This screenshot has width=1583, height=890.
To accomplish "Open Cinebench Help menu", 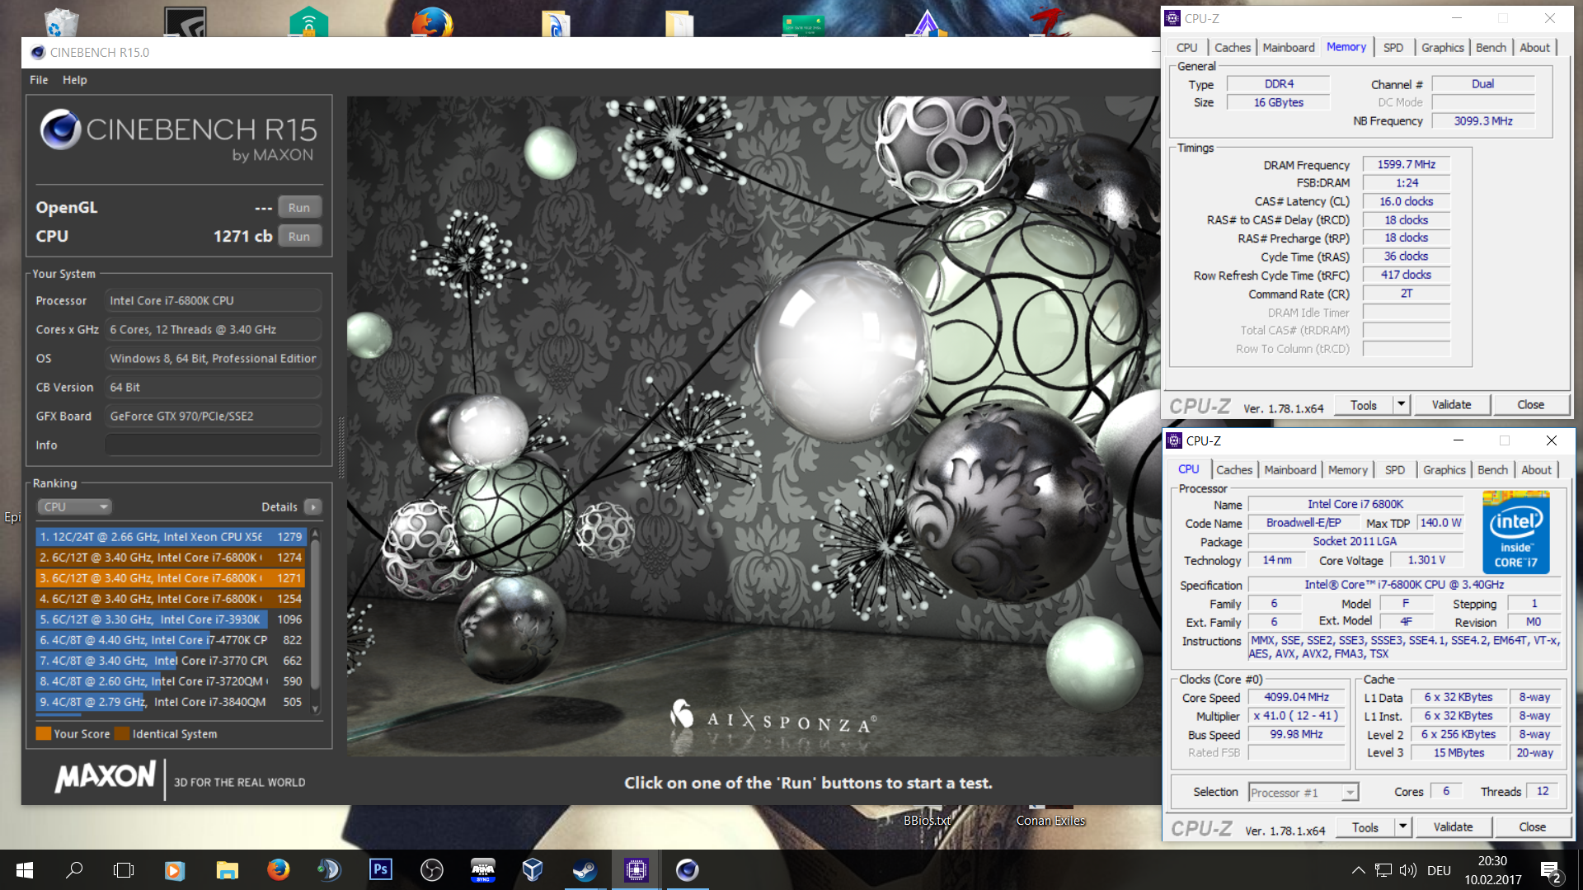I will 74,80.
